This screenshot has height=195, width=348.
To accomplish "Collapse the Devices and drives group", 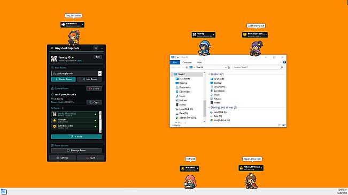I will click(x=209, y=108).
